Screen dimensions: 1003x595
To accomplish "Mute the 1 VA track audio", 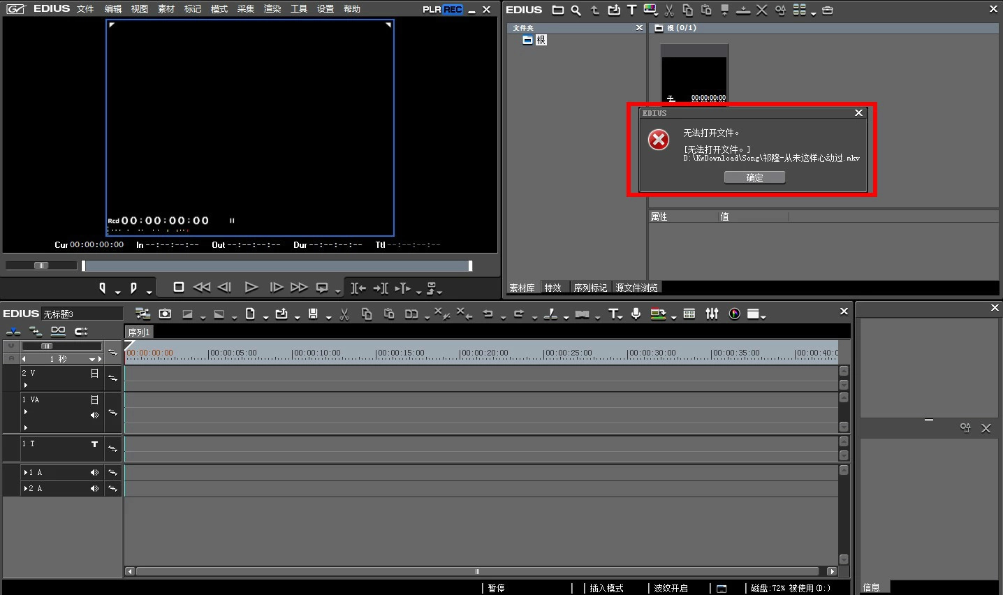I will (94, 416).
